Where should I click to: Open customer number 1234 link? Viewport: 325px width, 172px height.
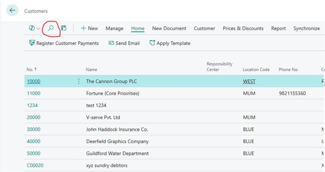pyautogui.click(x=32, y=106)
